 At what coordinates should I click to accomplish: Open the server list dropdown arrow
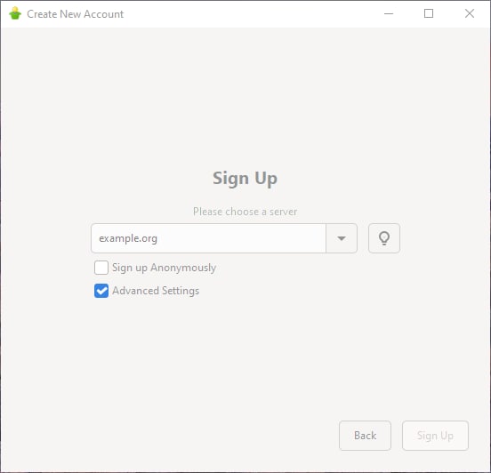[x=342, y=238]
